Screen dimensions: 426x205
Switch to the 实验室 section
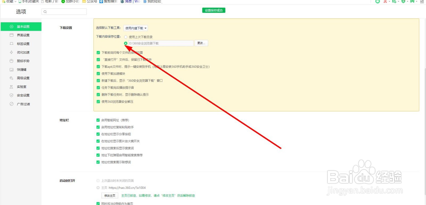(x=21, y=87)
